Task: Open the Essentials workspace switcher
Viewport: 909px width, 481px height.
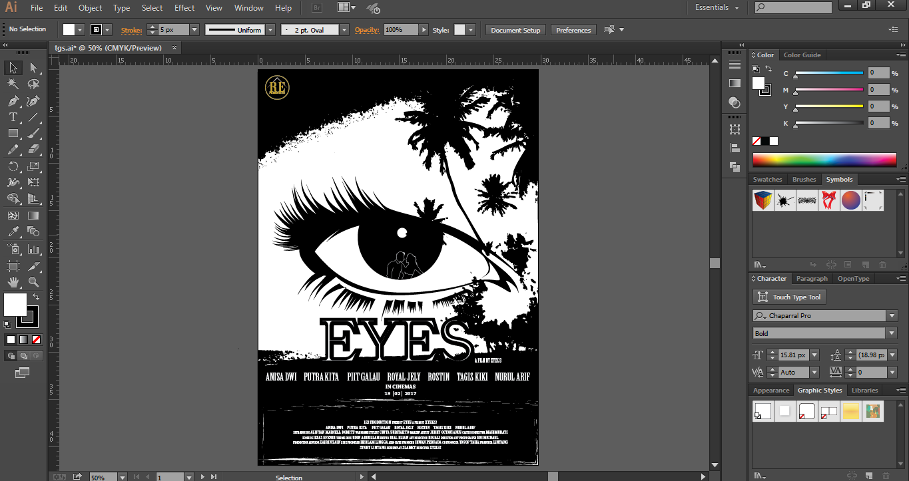Action: point(717,8)
